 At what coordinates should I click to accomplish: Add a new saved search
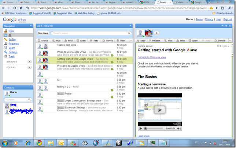pos(29,62)
